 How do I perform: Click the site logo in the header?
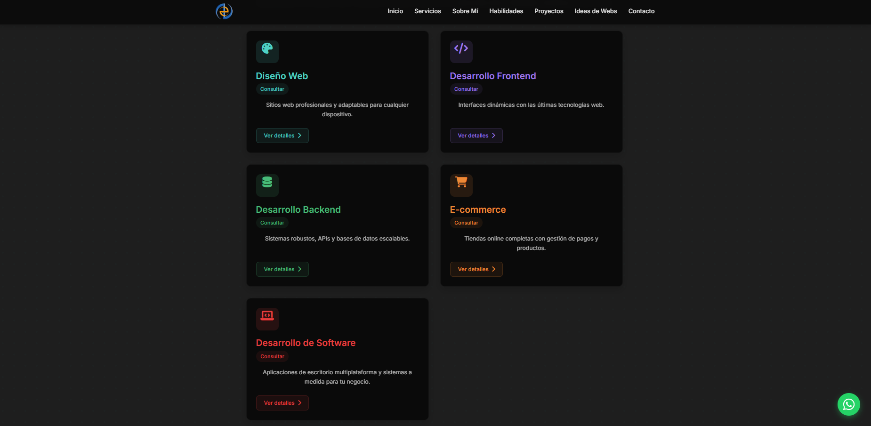(224, 11)
